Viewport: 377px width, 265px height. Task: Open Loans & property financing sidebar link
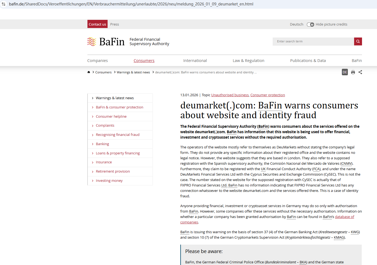click(x=118, y=153)
